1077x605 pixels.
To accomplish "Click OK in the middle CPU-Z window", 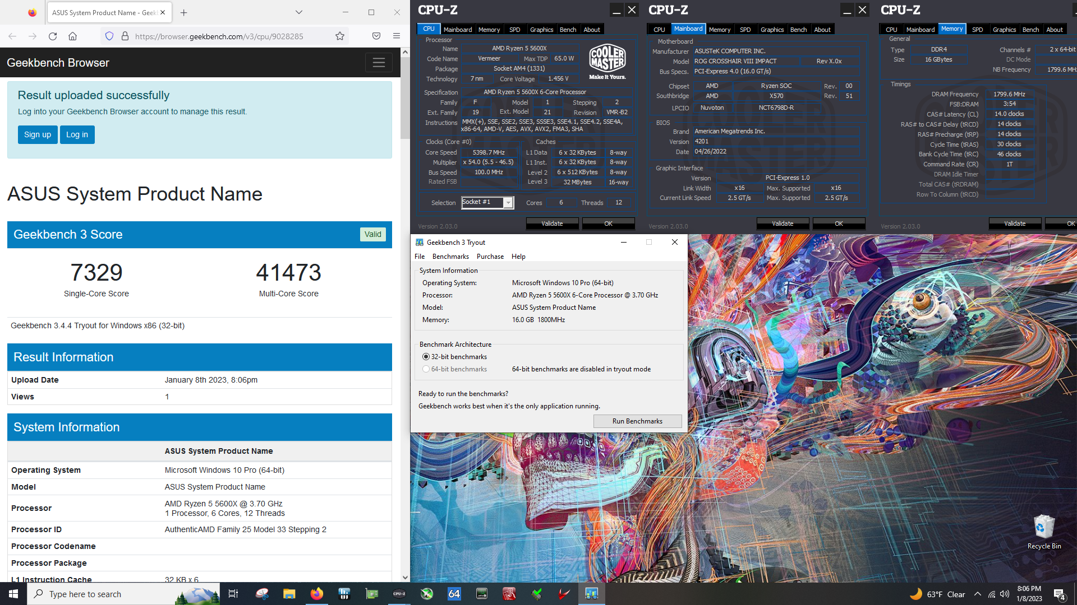I will point(839,224).
